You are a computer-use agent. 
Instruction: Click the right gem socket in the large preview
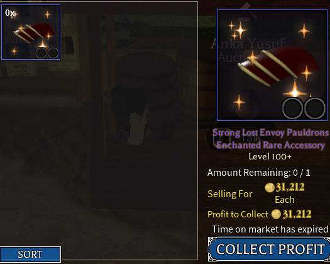315,108
